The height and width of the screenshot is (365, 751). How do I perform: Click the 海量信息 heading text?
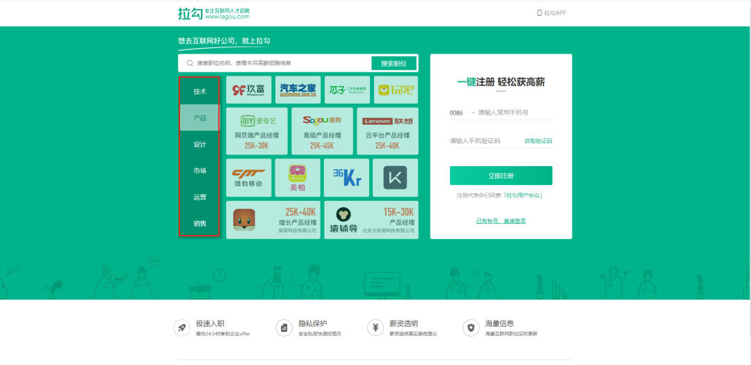tap(499, 324)
